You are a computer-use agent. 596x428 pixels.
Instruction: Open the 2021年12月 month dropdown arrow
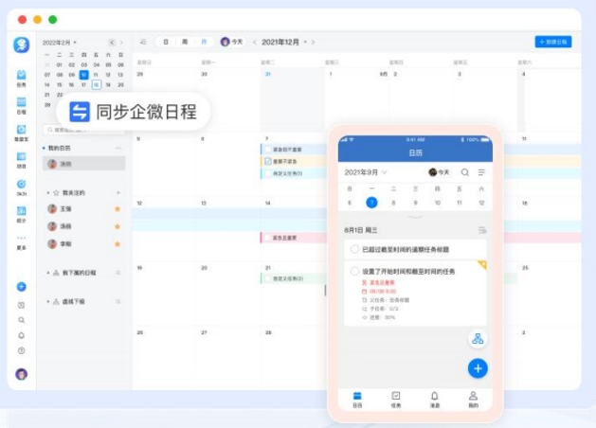coord(305,43)
